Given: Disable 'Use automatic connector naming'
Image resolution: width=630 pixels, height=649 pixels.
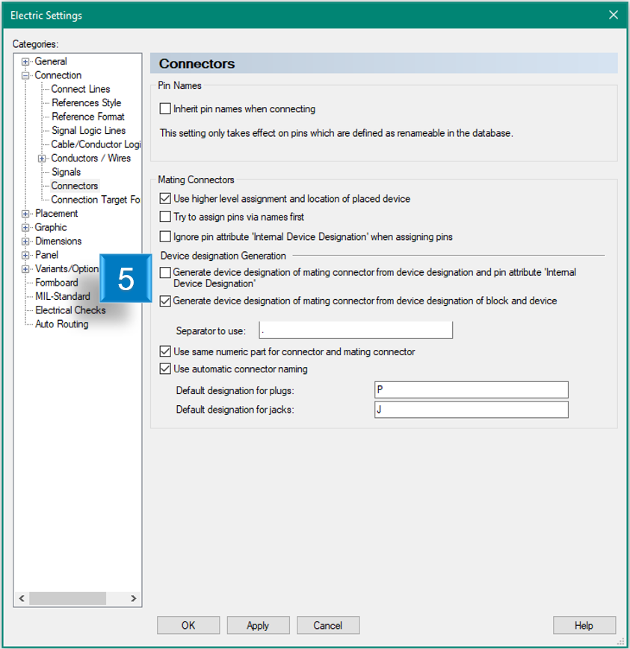Looking at the screenshot, I should (x=165, y=368).
